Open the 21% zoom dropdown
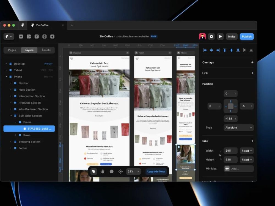275x206 pixels. pos(133,171)
